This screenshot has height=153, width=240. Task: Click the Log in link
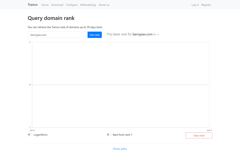[x=195, y=5]
